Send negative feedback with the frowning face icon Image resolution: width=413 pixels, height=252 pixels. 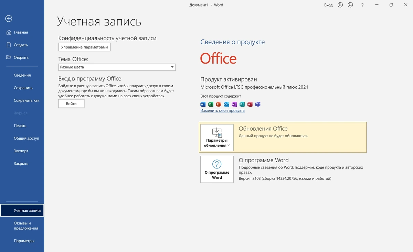[x=350, y=5]
